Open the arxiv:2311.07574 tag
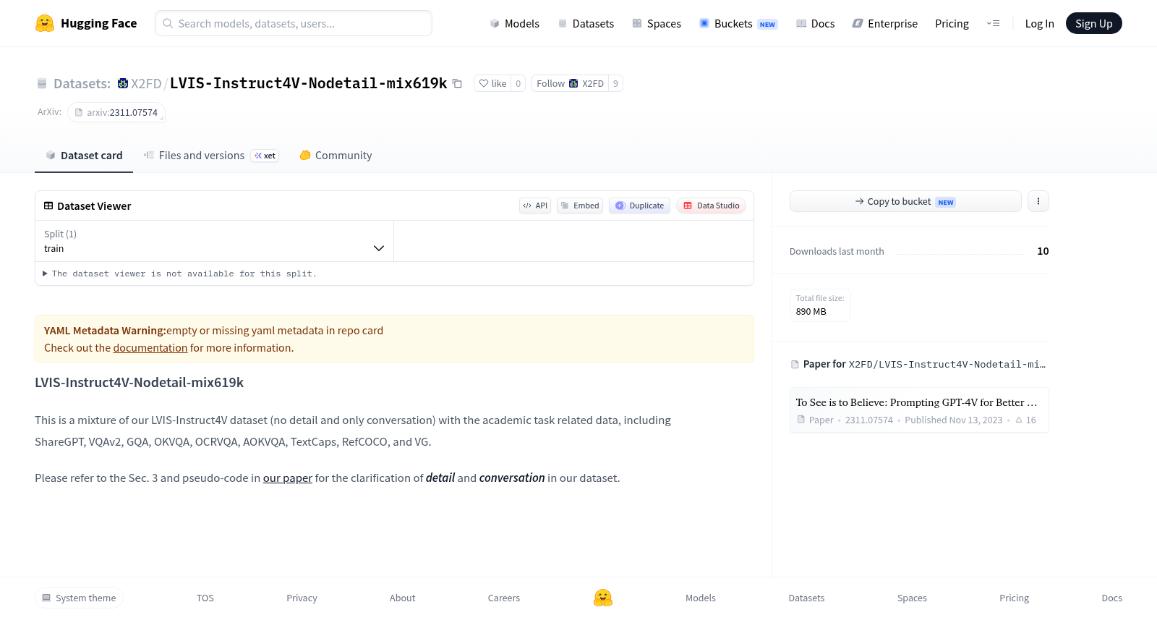The height and width of the screenshot is (623, 1157). (116, 112)
